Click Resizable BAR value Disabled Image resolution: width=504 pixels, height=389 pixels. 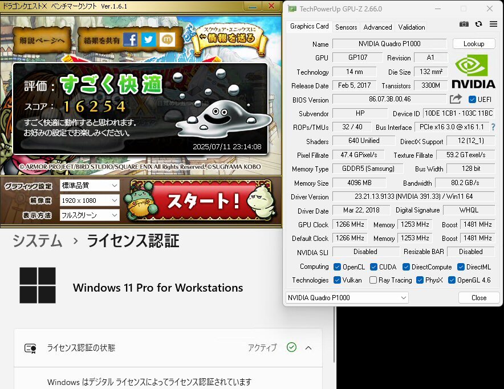tap(470, 252)
